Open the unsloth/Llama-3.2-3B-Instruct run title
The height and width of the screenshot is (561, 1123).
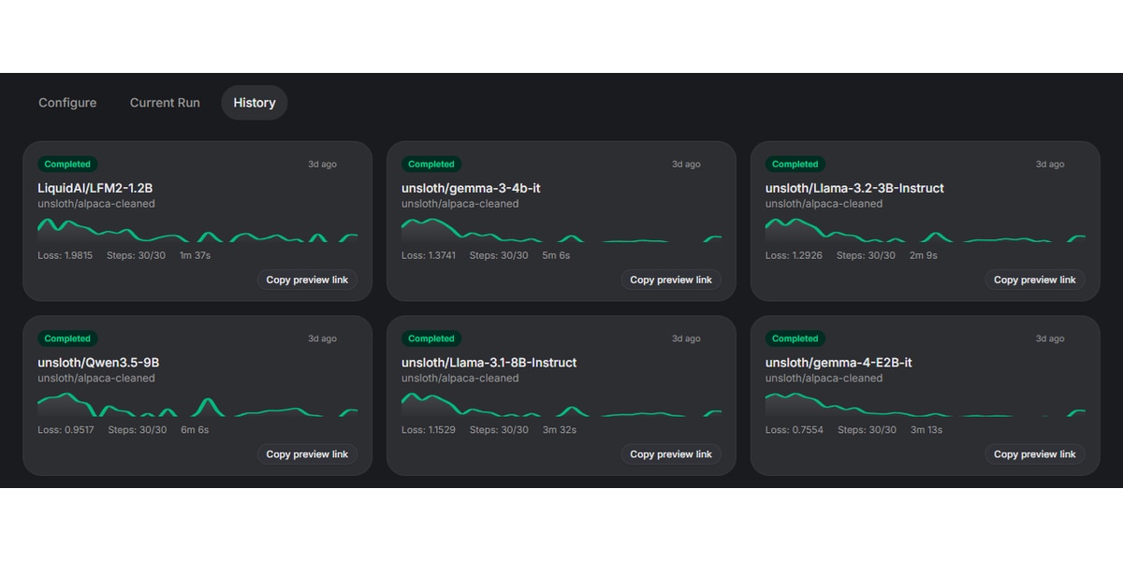[x=854, y=188]
